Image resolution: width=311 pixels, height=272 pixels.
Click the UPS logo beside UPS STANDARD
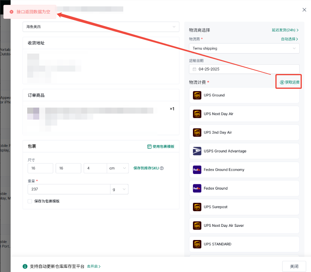[x=197, y=244]
